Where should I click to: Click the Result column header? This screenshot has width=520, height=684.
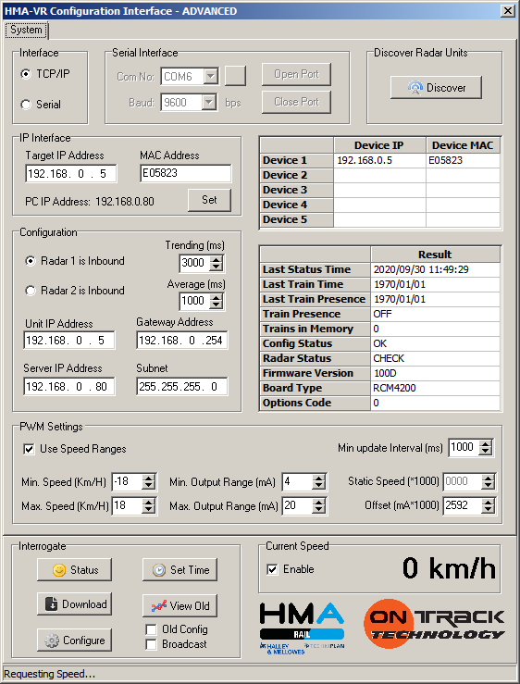(x=436, y=255)
